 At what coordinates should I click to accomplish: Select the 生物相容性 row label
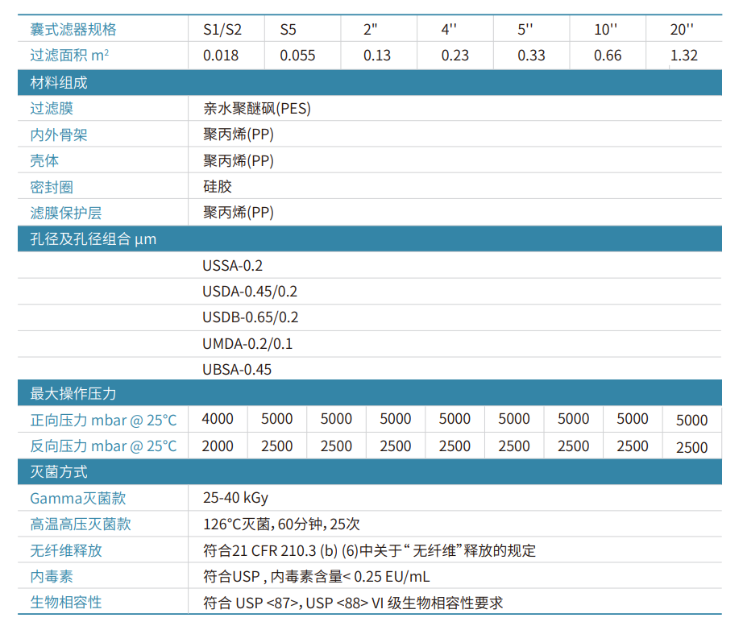pos(66,603)
